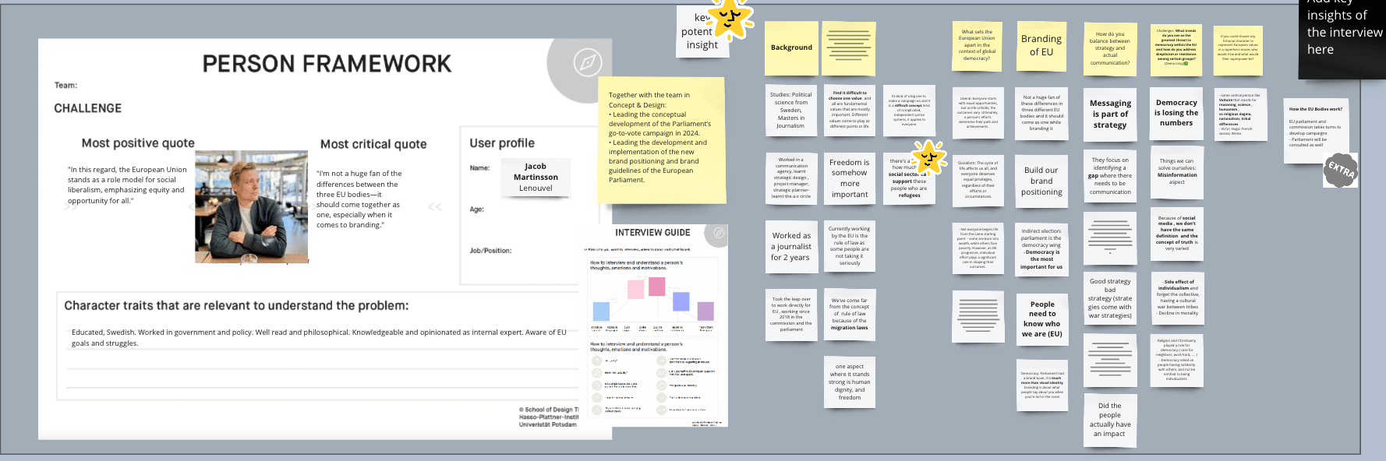This screenshot has width=1386, height=461.
Task: Click the compass icon beside Interview Guide
Action: 719,233
